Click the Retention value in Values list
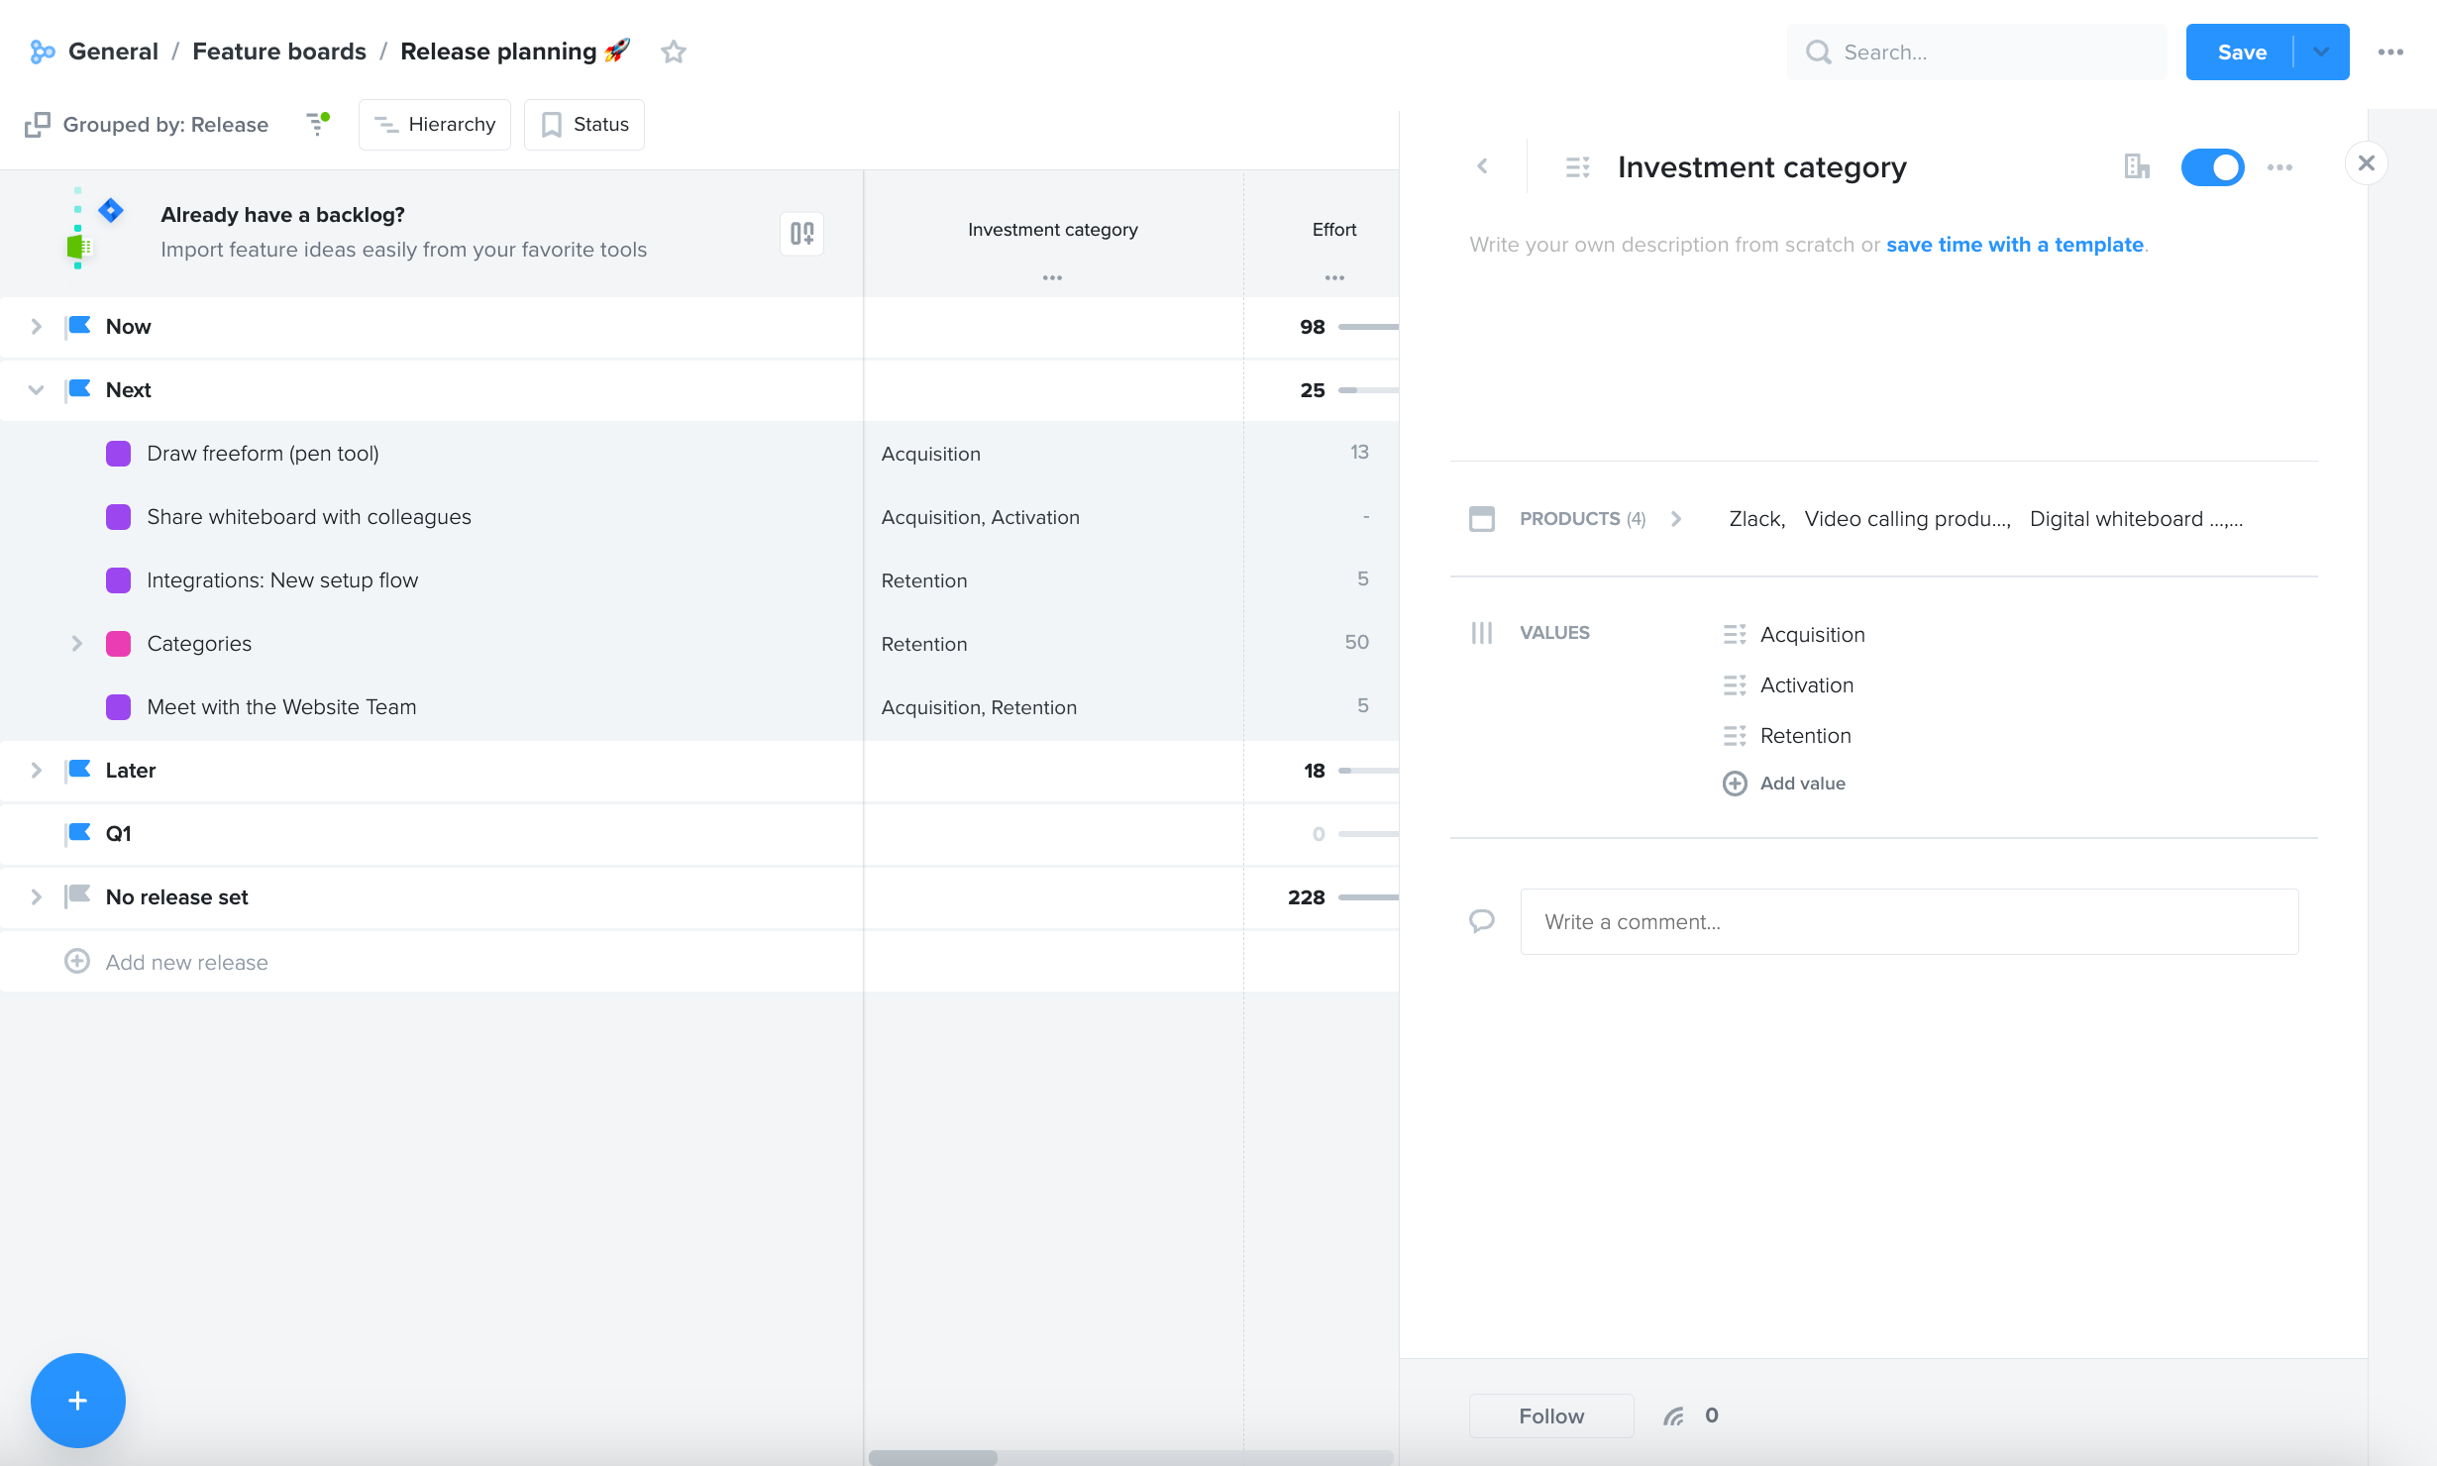The image size is (2437, 1466). (x=1805, y=735)
